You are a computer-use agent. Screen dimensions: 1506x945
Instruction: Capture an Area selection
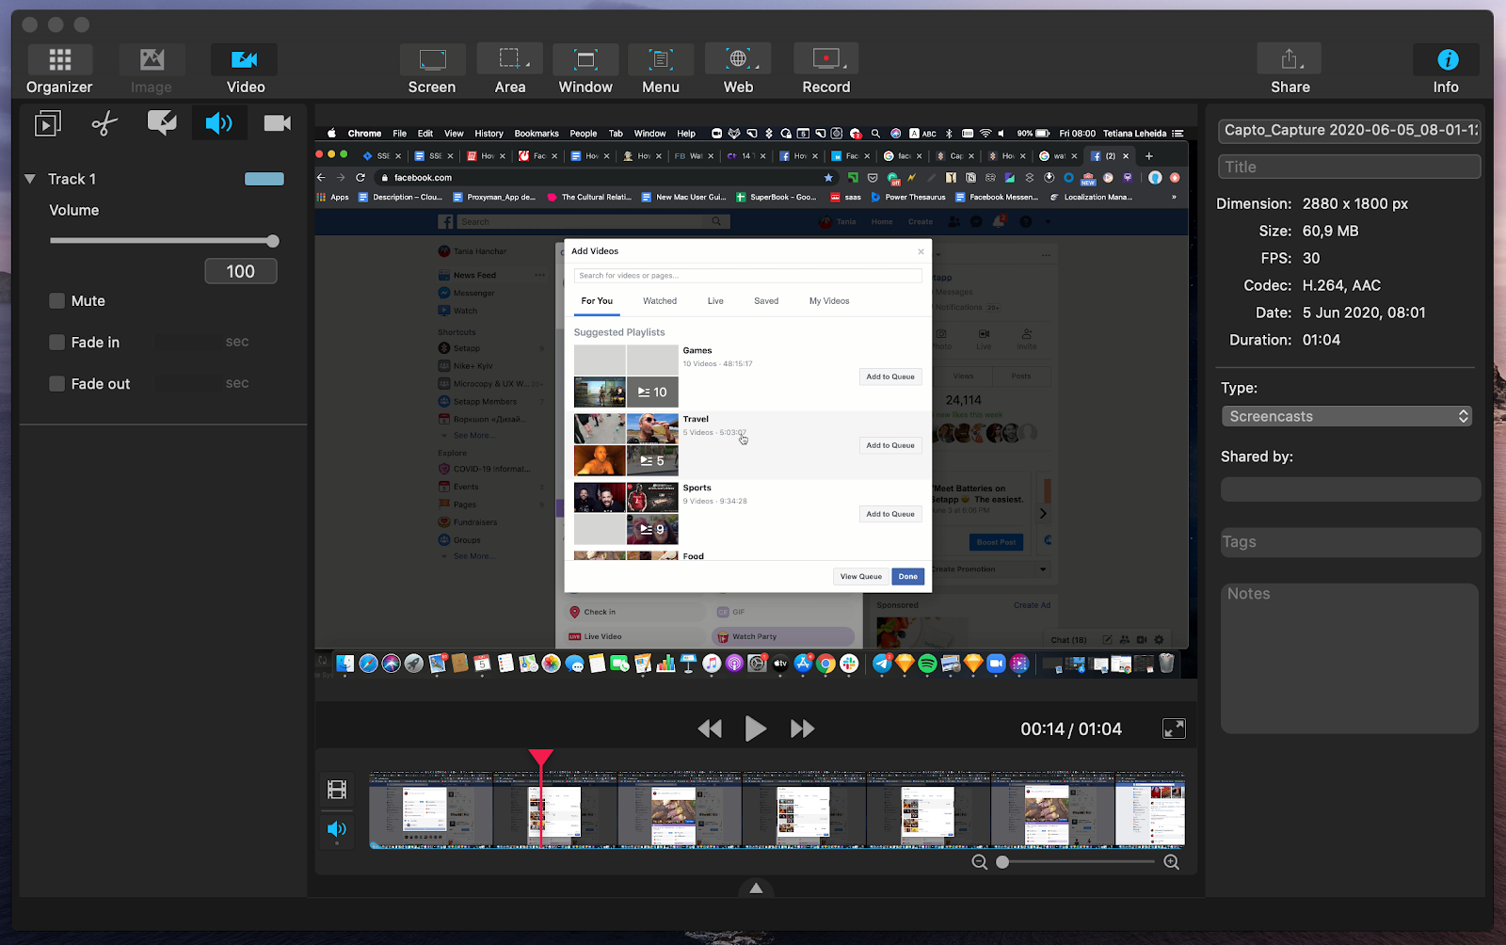[x=509, y=70]
